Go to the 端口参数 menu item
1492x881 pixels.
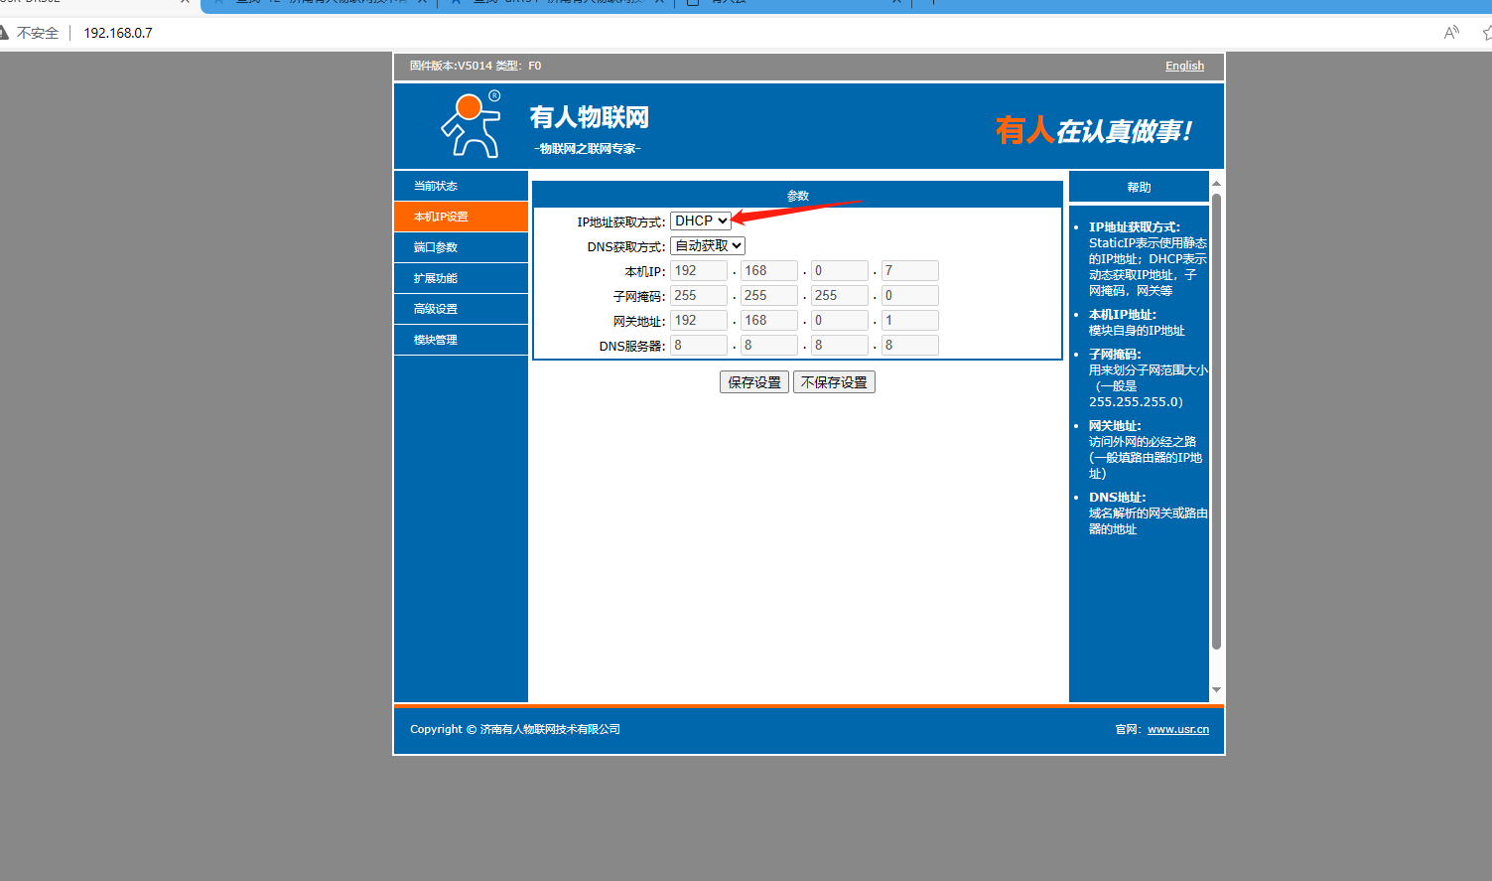[x=461, y=247]
